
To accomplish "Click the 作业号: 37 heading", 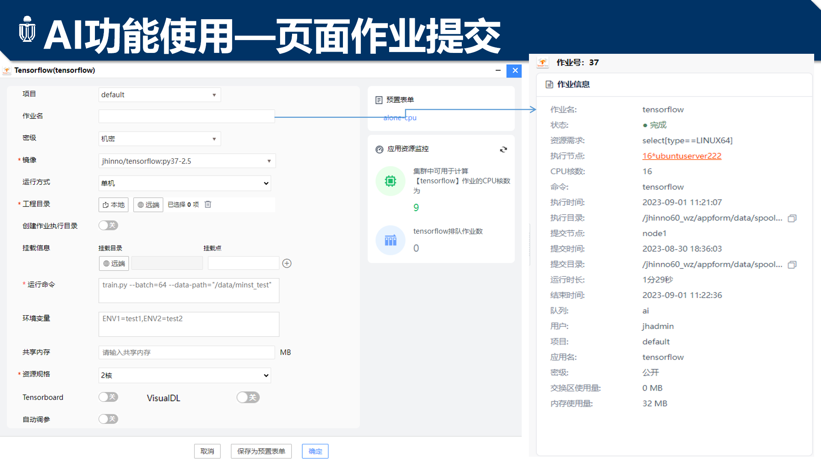I will click(x=577, y=63).
